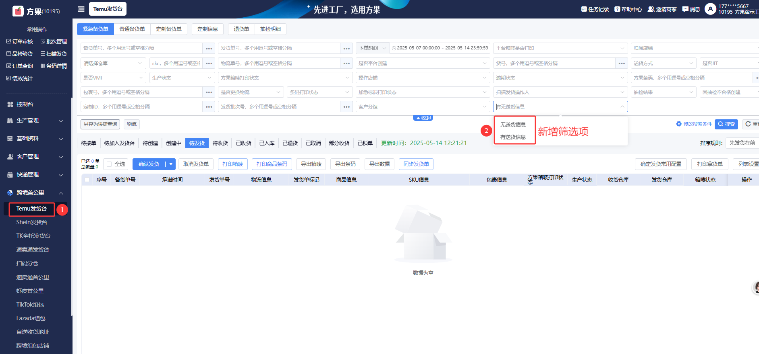Screen dimensions: 759x354
Task: Collapse the 跨境首公里 sidebar menu
Action: pos(35,193)
